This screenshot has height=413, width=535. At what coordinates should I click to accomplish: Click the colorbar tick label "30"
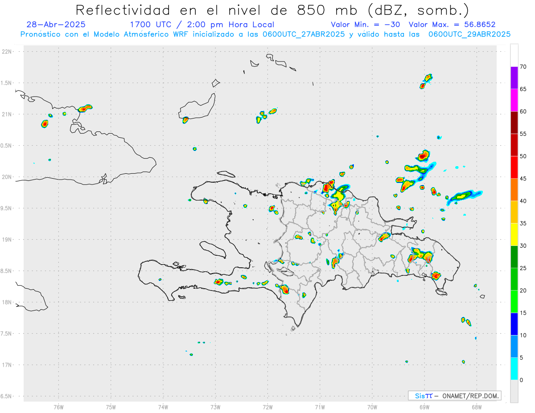pos(523,246)
